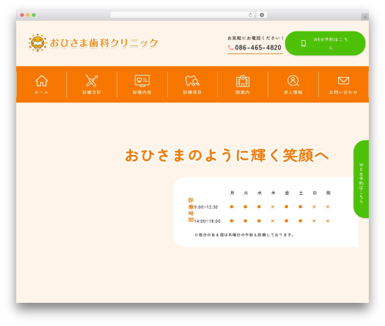Click the 日 column header in the schedule
The image size is (385, 326).
coord(315,193)
